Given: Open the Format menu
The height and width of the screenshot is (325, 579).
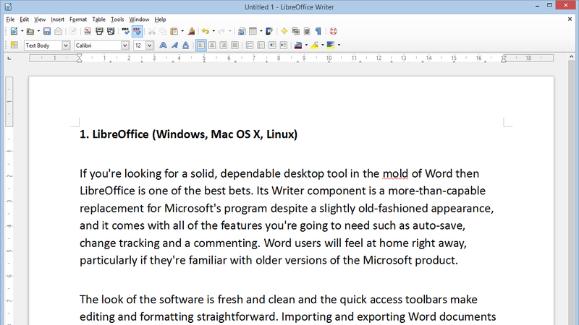Looking at the screenshot, I should (78, 19).
